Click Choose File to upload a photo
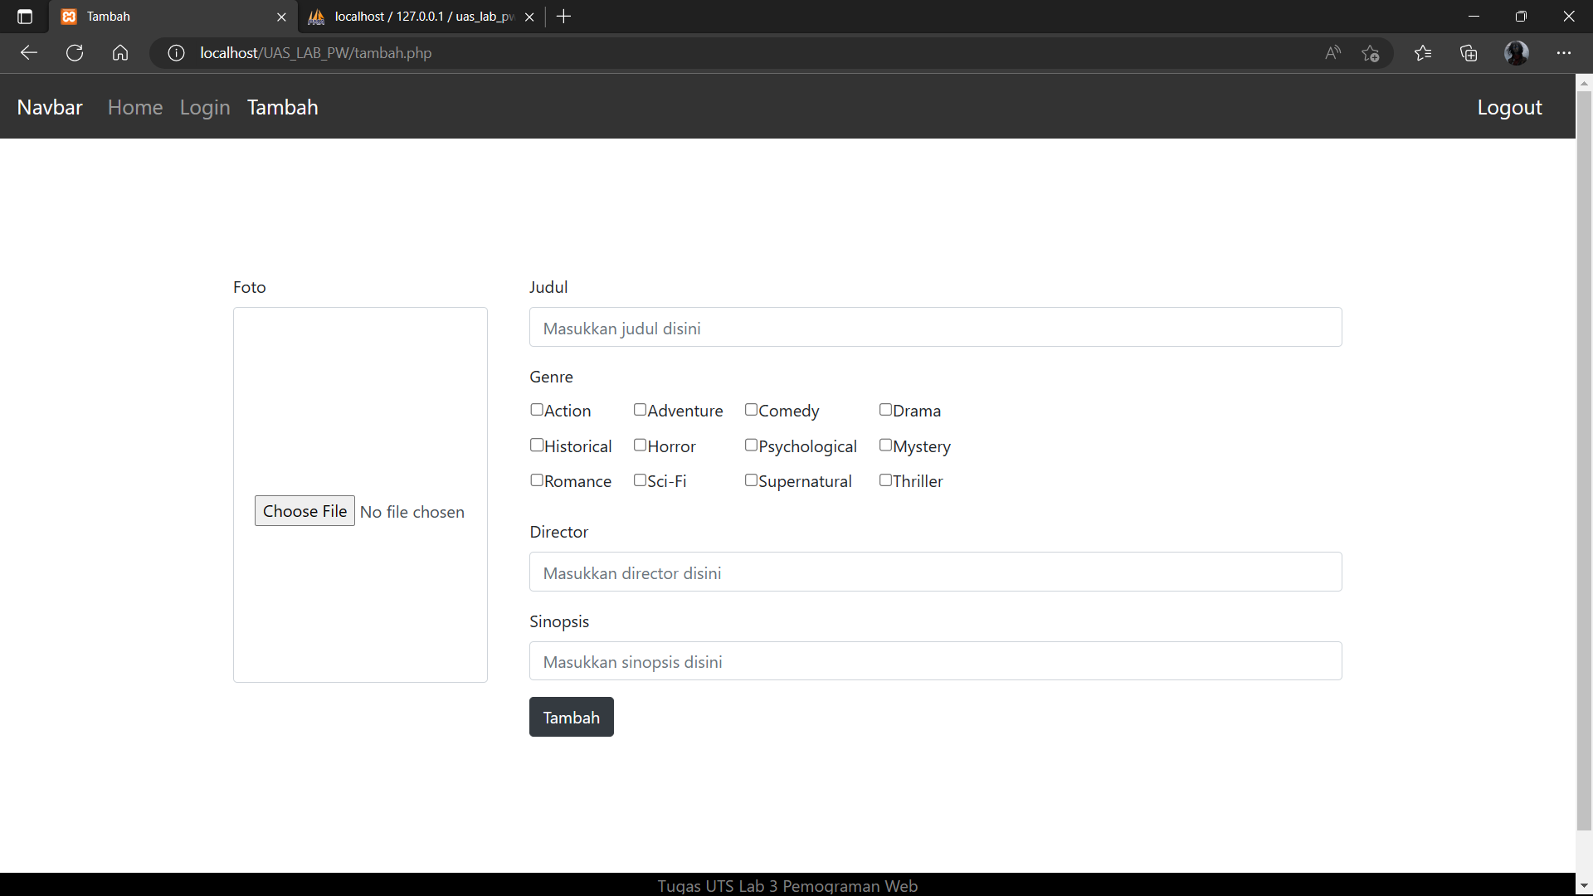This screenshot has height=896, width=1593. click(304, 510)
